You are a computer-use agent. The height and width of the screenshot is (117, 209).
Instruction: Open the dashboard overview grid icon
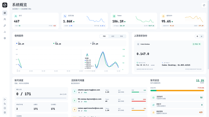coord(5,13)
